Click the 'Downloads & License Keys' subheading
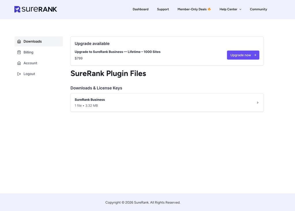The width and height of the screenshot is (295, 211). [x=96, y=88]
